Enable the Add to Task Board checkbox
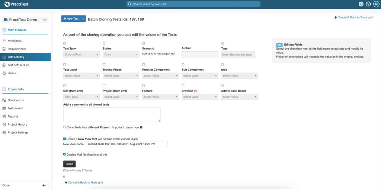 [x=222, y=86]
